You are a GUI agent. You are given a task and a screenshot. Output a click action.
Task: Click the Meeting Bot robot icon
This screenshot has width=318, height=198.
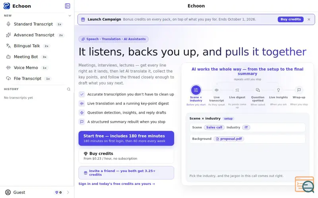[8, 57]
